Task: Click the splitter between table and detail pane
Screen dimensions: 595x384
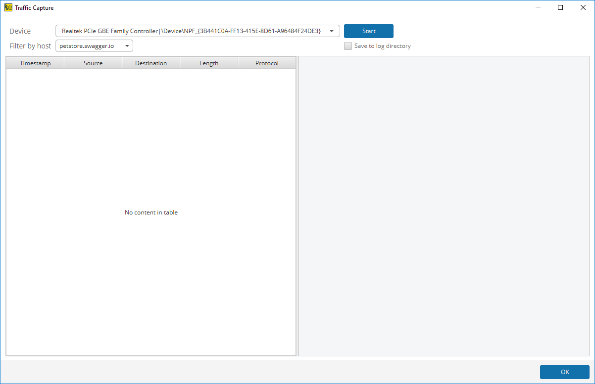Action: (x=297, y=208)
